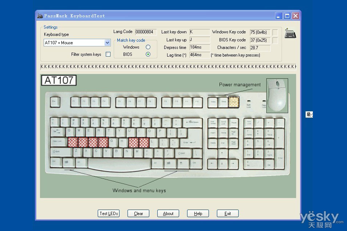The image size is (347, 231).
Task: Click the Characters / sec value 28.7
Action: coord(260,48)
